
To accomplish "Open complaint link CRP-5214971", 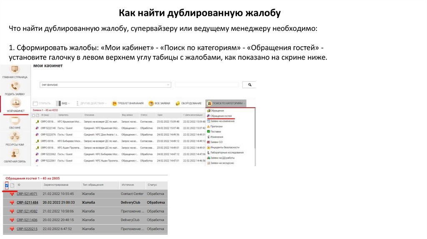I will [27, 194].
